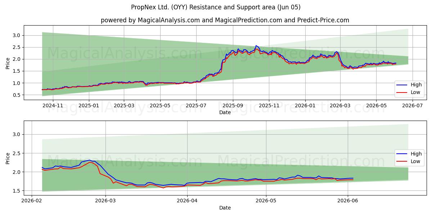This screenshot has height=216, width=432.
Task: Click the "2025-05" date tick label
Action: coord(160,106)
